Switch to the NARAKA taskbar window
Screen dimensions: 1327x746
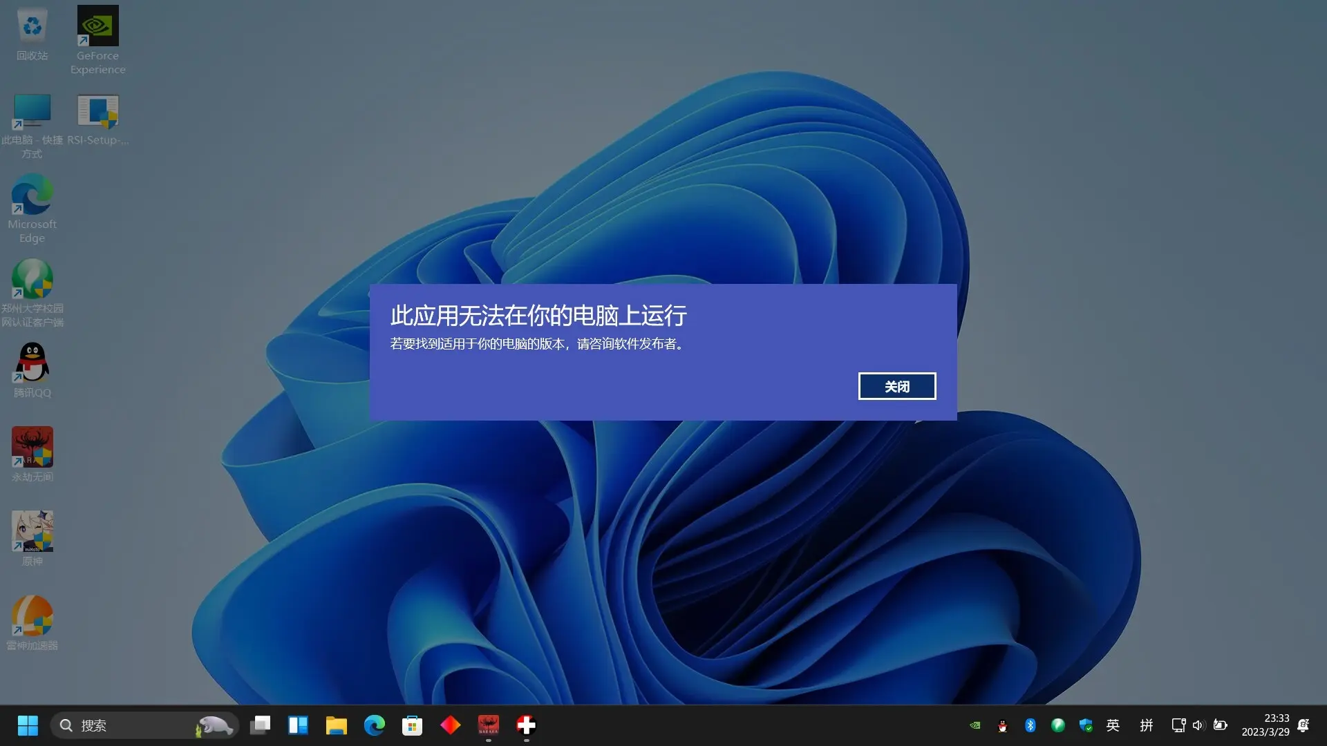[x=489, y=725]
